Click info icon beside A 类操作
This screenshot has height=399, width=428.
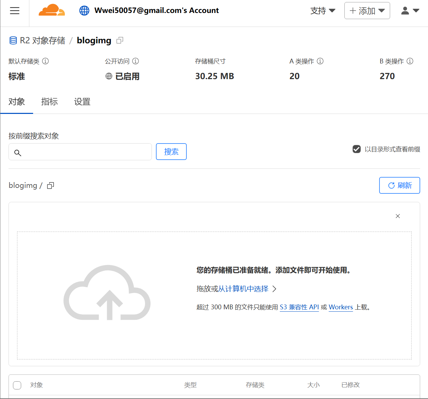click(320, 61)
